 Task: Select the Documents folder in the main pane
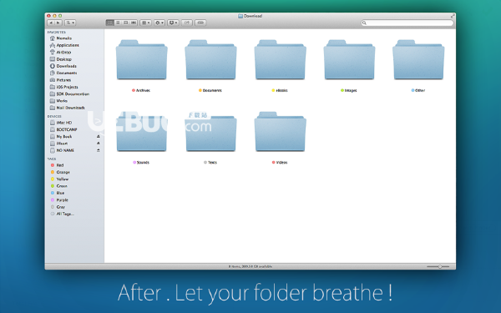click(210, 60)
